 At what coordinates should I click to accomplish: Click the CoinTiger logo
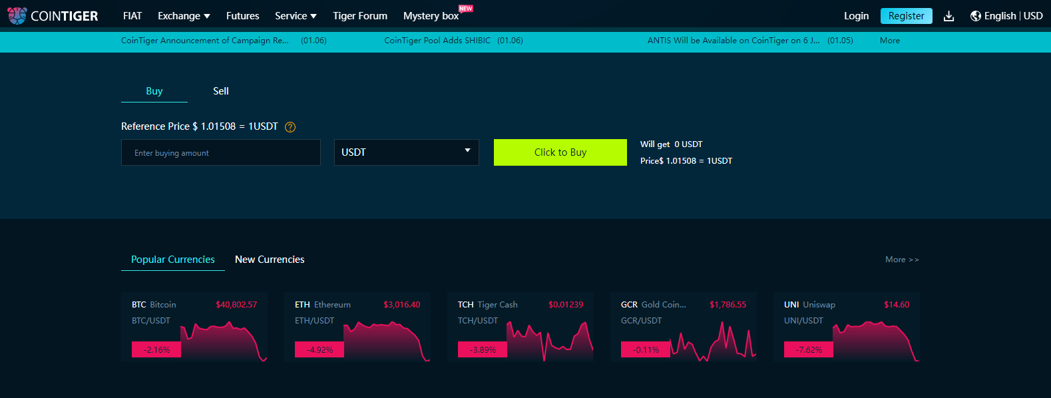pos(53,16)
